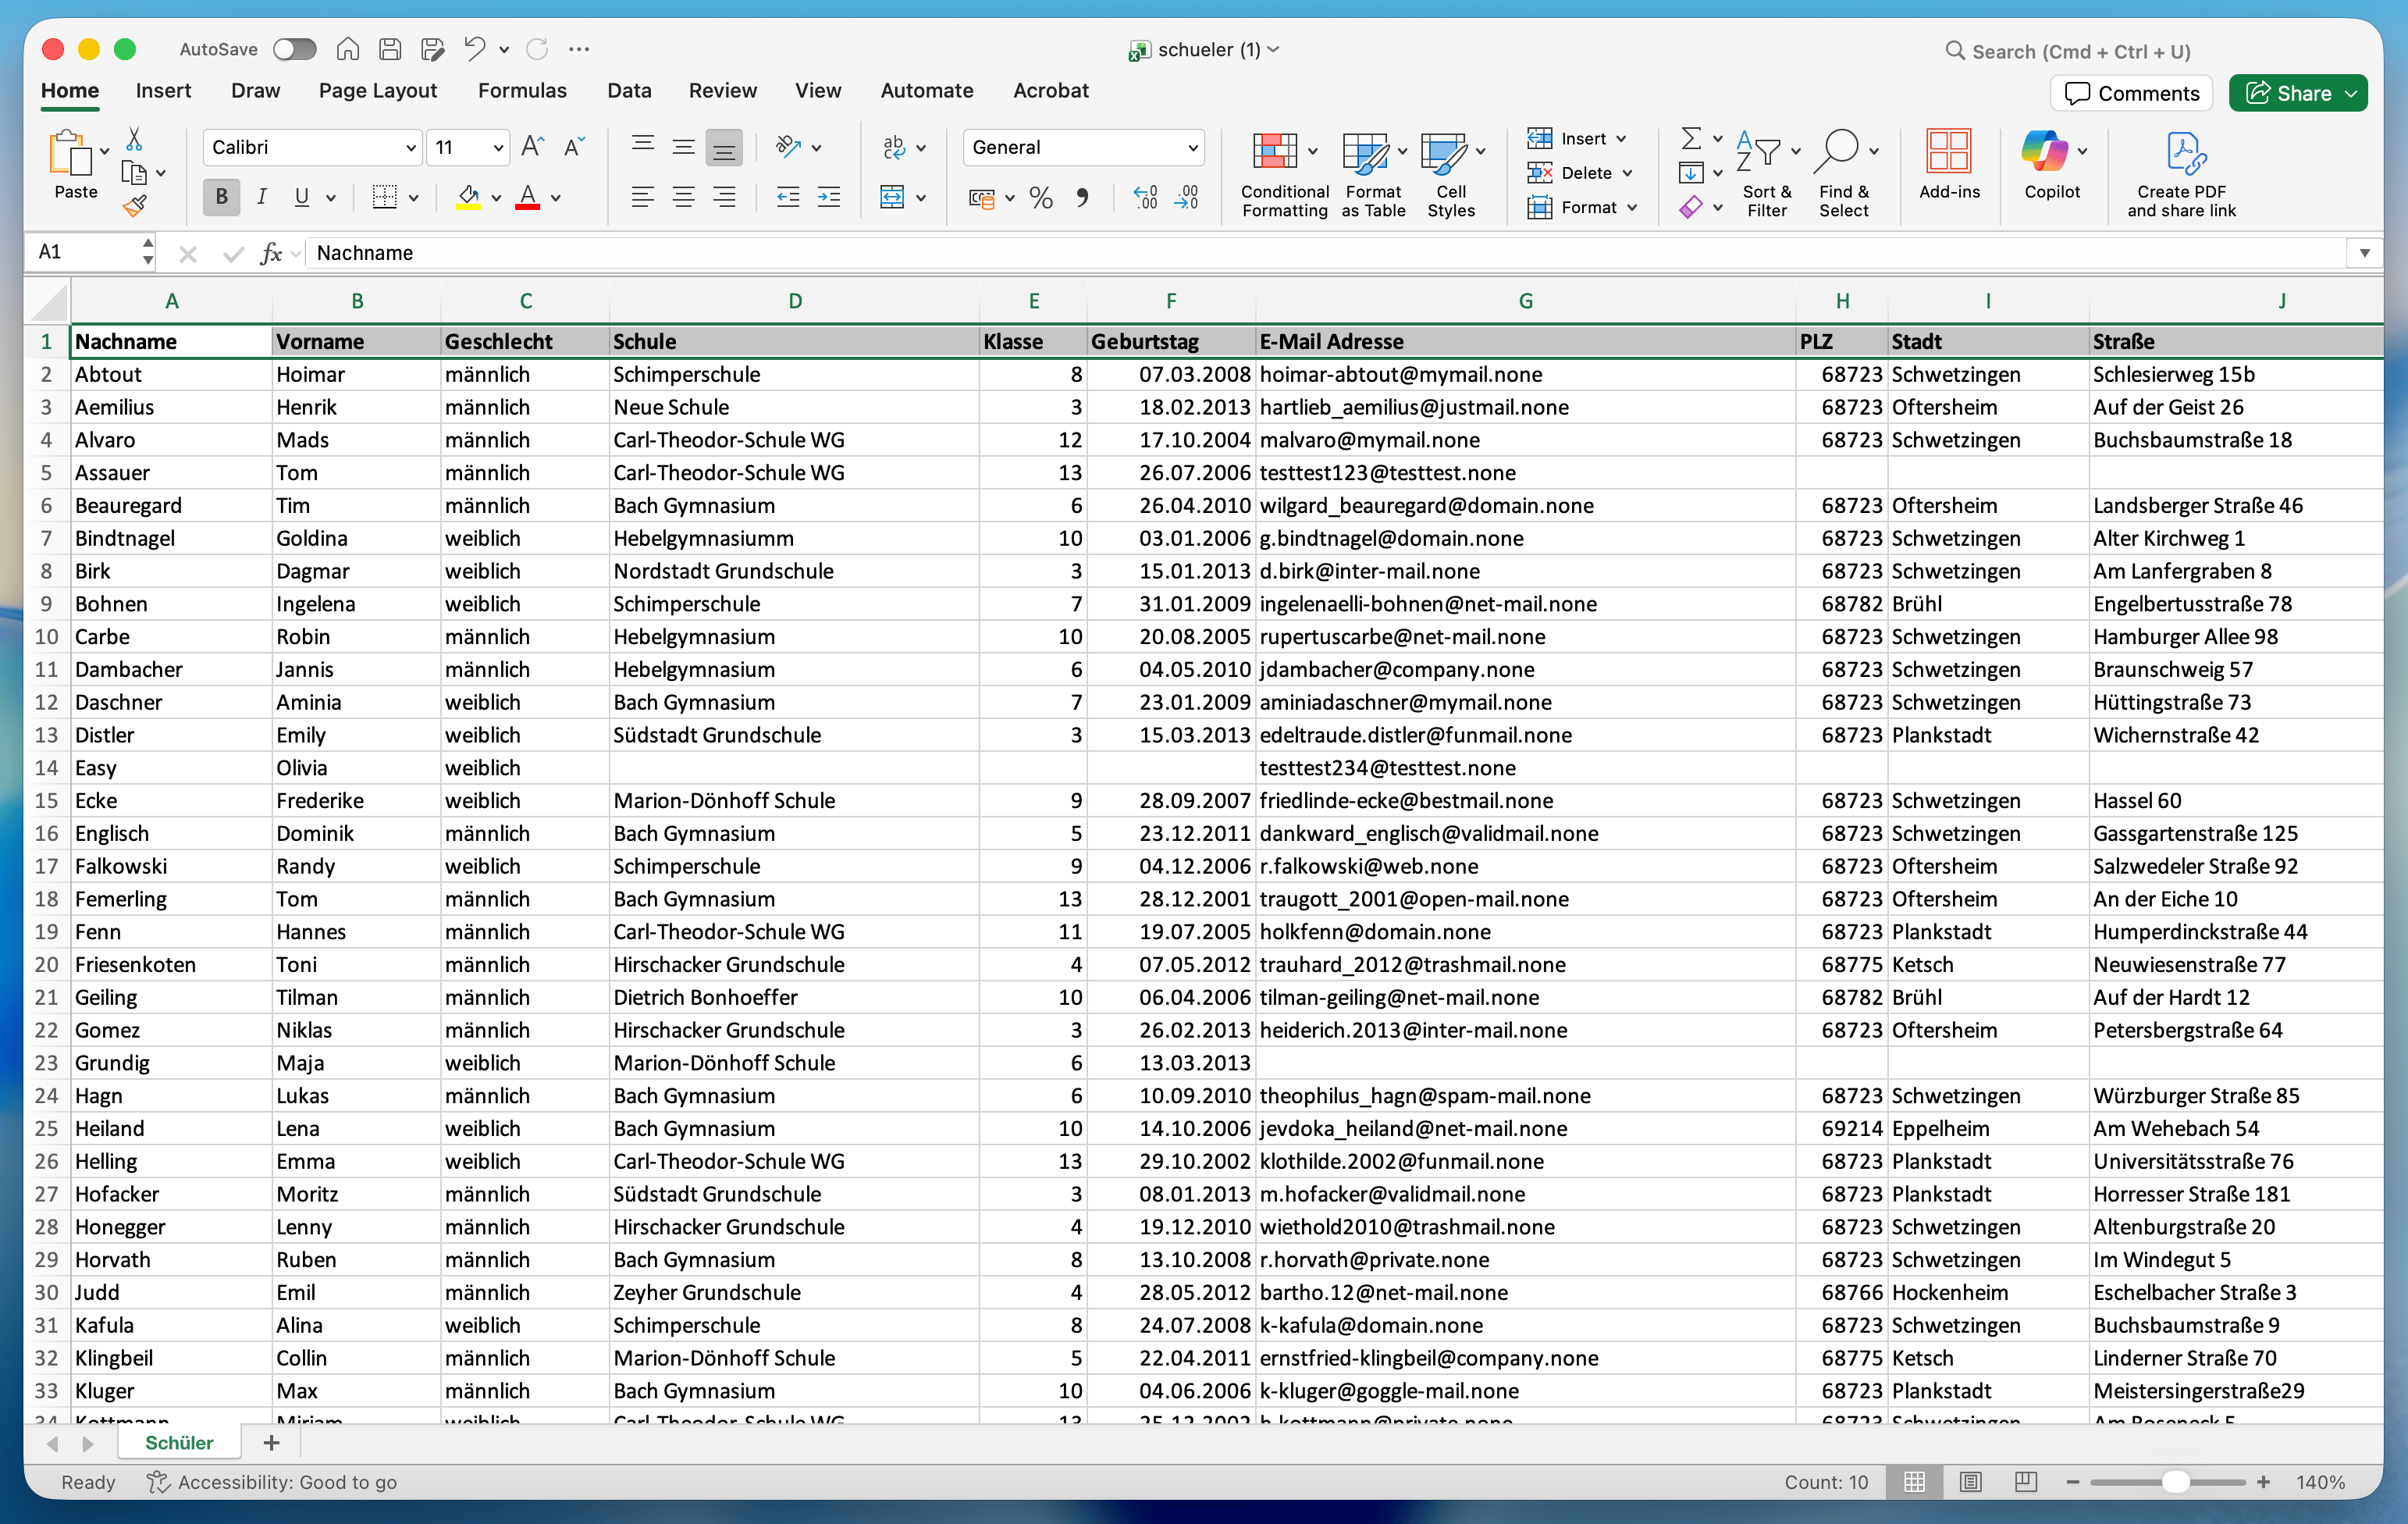This screenshot has width=2408, height=1524.
Task: Toggle the AutoSave switch
Action: [294, 49]
